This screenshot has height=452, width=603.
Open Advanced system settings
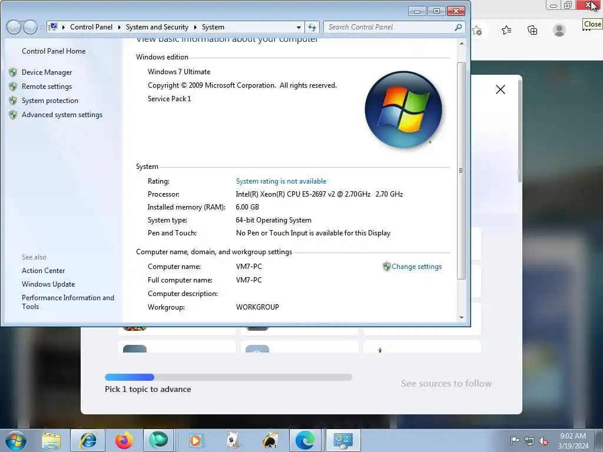click(x=62, y=115)
